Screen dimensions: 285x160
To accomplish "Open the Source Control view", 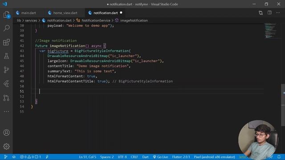I will pos(6,70).
